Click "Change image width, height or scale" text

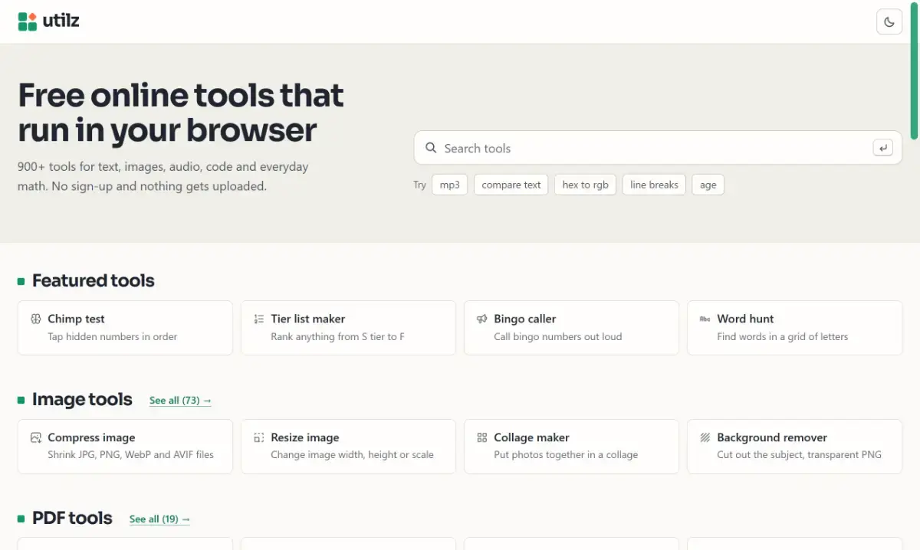tap(352, 455)
